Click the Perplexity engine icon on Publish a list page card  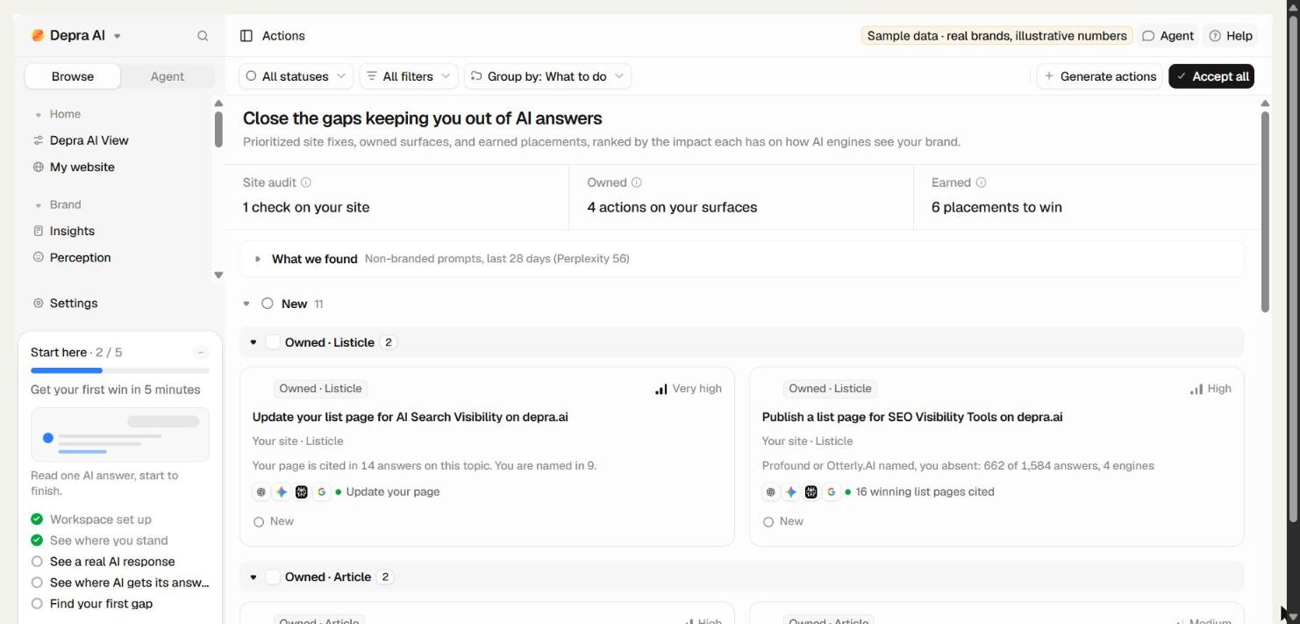811,492
